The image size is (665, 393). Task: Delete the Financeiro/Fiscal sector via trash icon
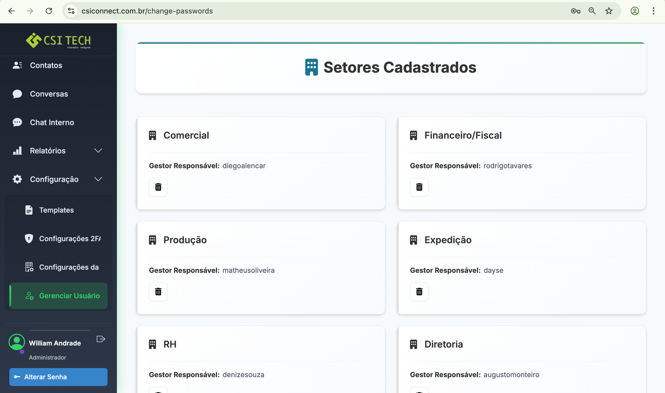(x=419, y=187)
